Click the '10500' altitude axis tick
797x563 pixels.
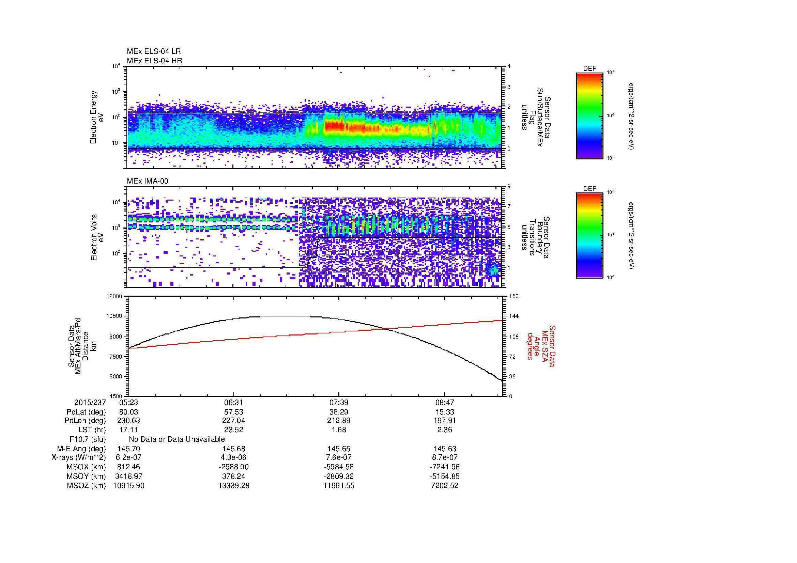click(x=114, y=316)
